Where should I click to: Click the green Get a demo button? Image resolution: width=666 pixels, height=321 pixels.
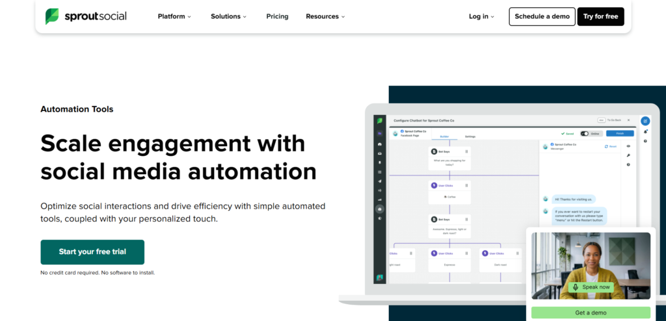pyautogui.click(x=591, y=313)
